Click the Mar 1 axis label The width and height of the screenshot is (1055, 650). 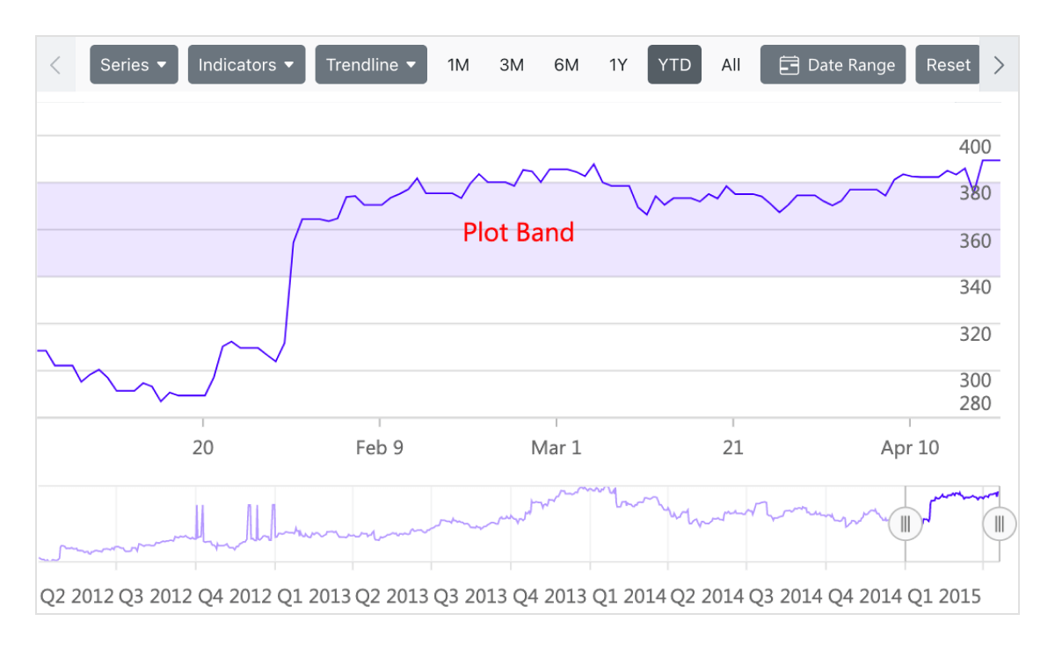(x=556, y=448)
